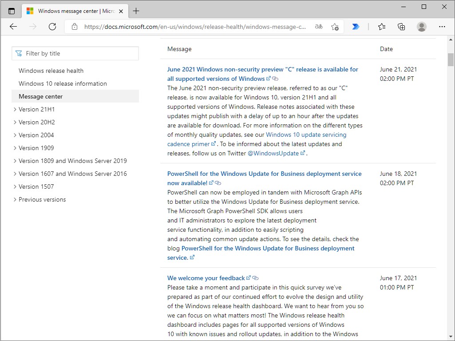Open the Favorites list

(382, 27)
